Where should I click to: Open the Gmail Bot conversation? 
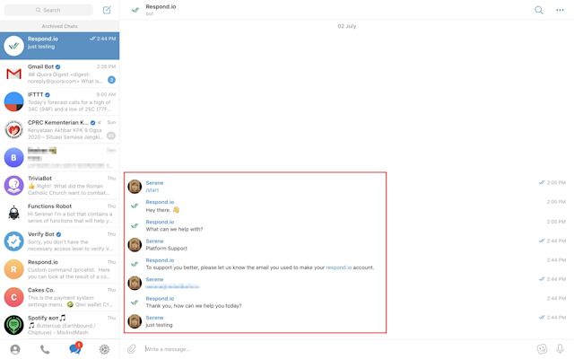tap(60, 74)
